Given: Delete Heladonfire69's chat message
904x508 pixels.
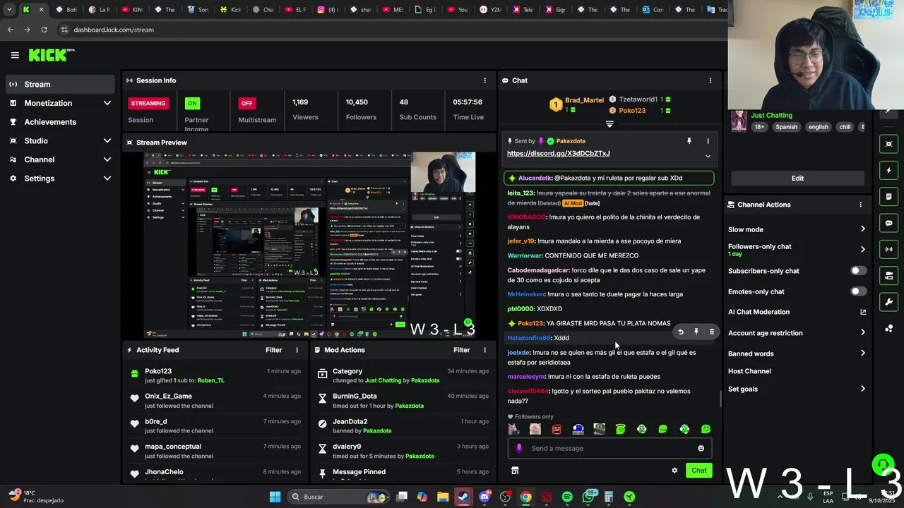Looking at the screenshot, I should point(711,332).
